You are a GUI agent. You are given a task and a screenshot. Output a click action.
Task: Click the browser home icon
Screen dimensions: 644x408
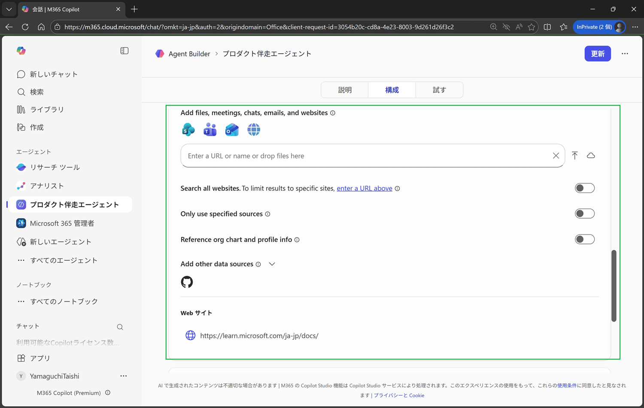[x=41, y=27]
